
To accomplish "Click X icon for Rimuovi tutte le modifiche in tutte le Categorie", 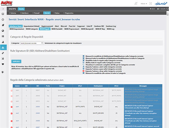I will pyautogui.click(x=83, y=58).
